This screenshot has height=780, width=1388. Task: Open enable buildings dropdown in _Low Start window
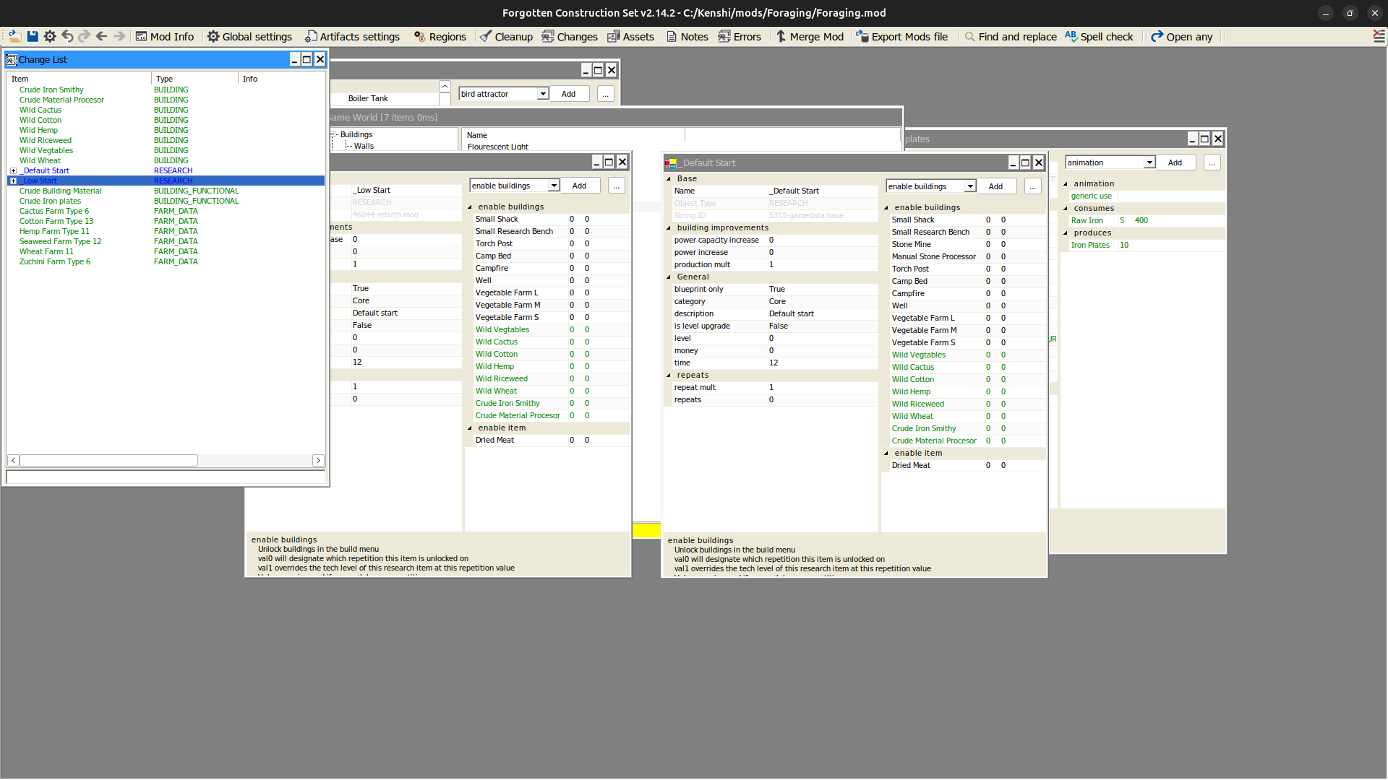click(554, 186)
